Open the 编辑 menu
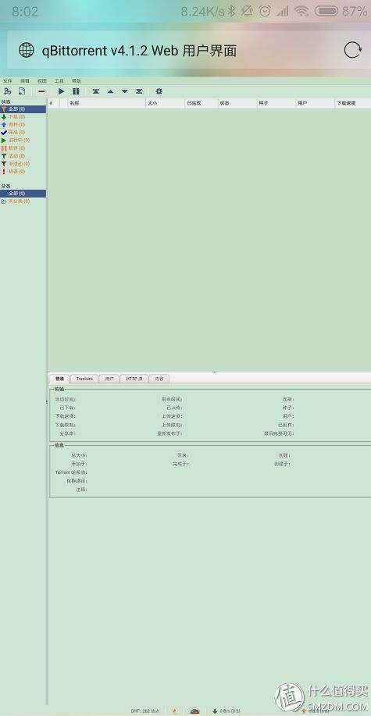Viewport: 371px width, 716px height. click(25, 81)
